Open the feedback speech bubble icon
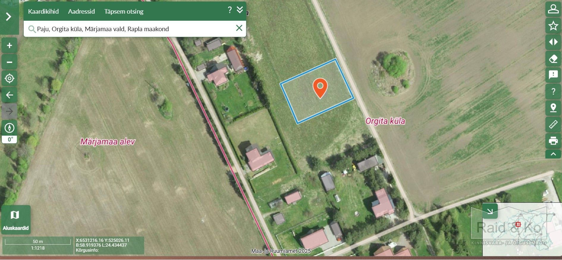 point(553,75)
